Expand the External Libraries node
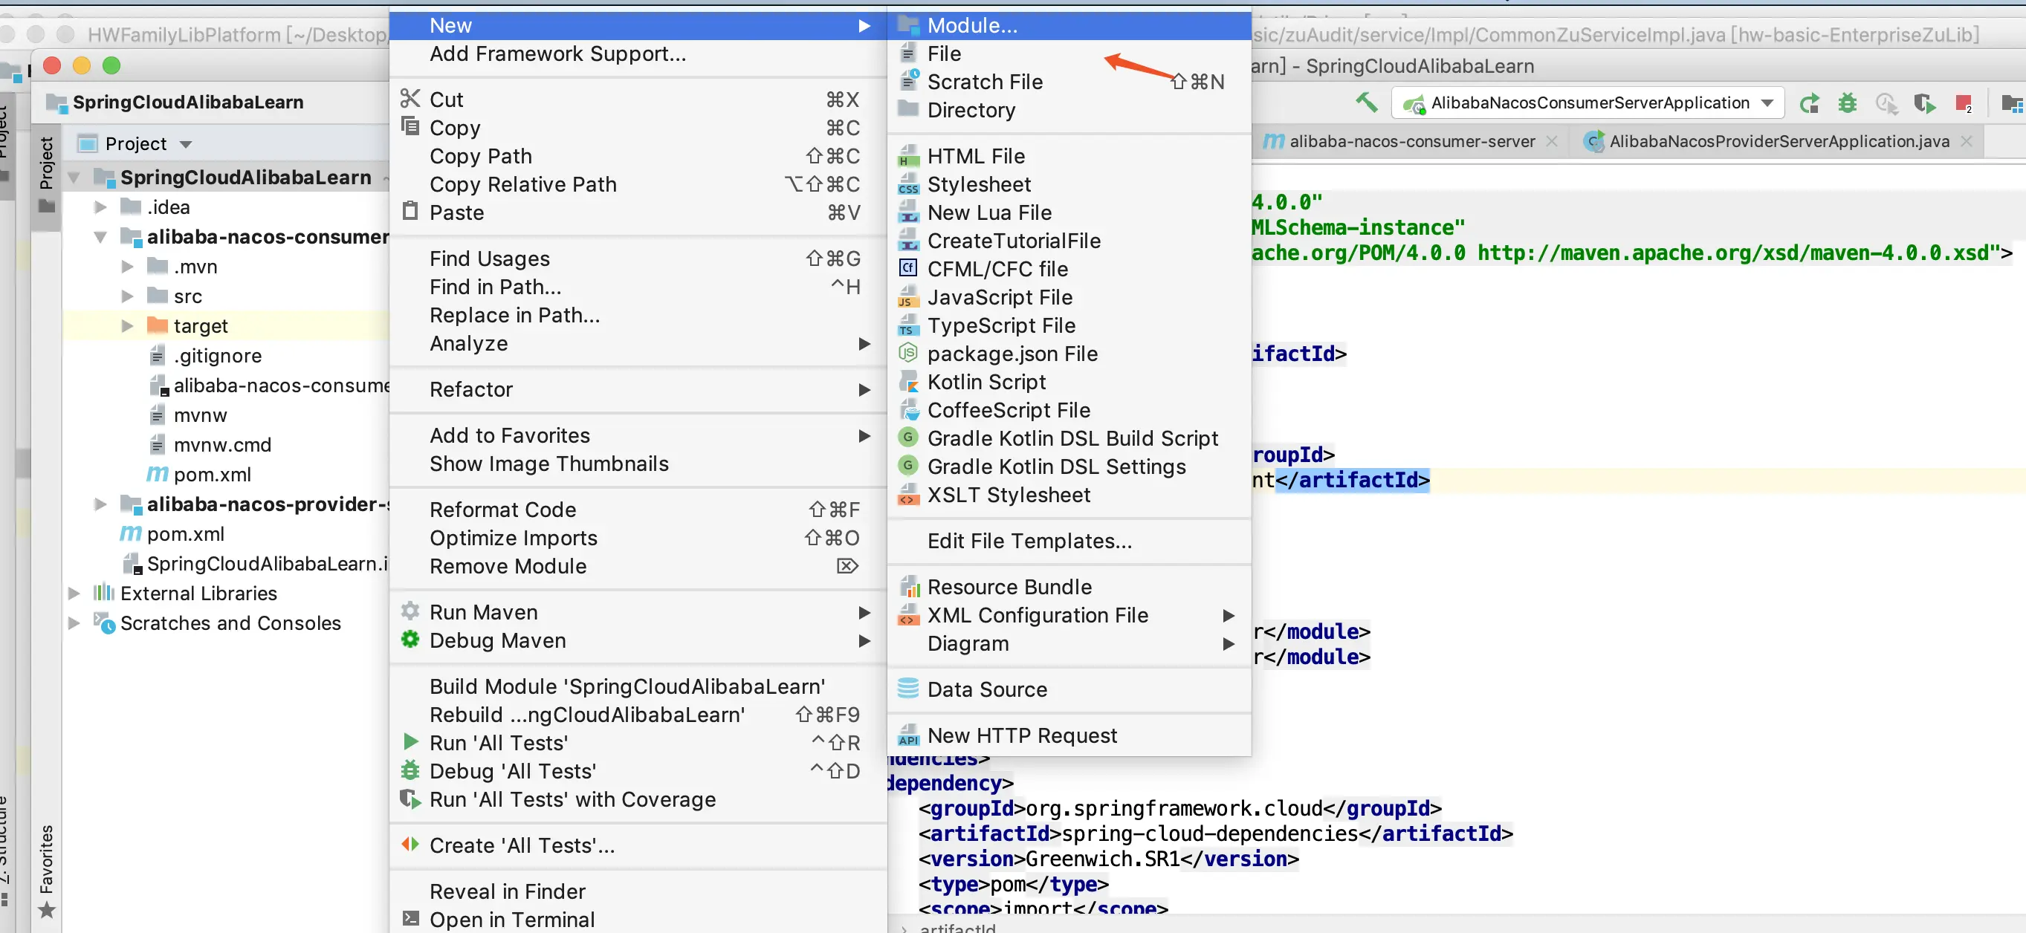The image size is (2026, 933). pos(74,594)
